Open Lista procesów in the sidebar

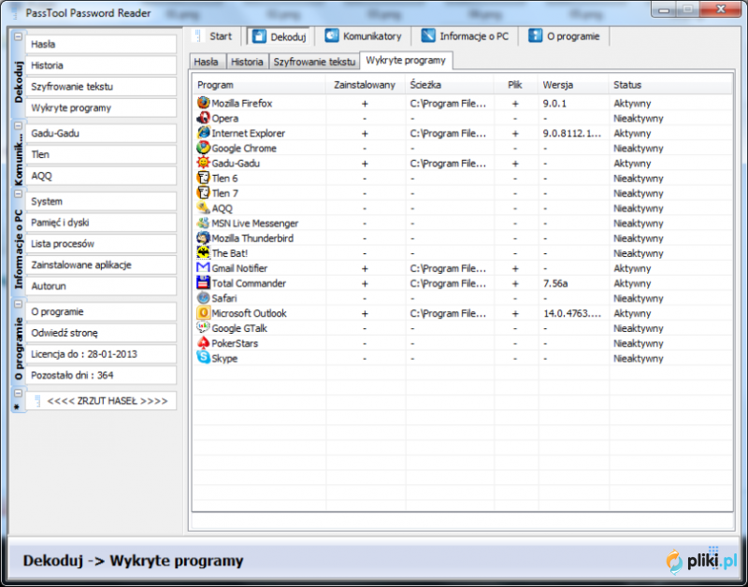[x=101, y=244]
